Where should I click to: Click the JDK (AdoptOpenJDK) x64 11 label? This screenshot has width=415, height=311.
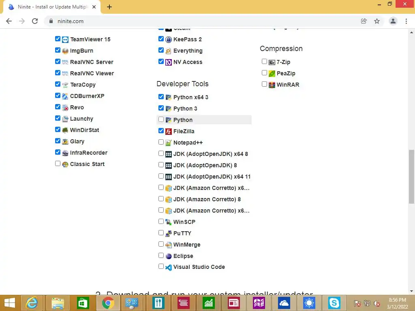[x=212, y=177]
